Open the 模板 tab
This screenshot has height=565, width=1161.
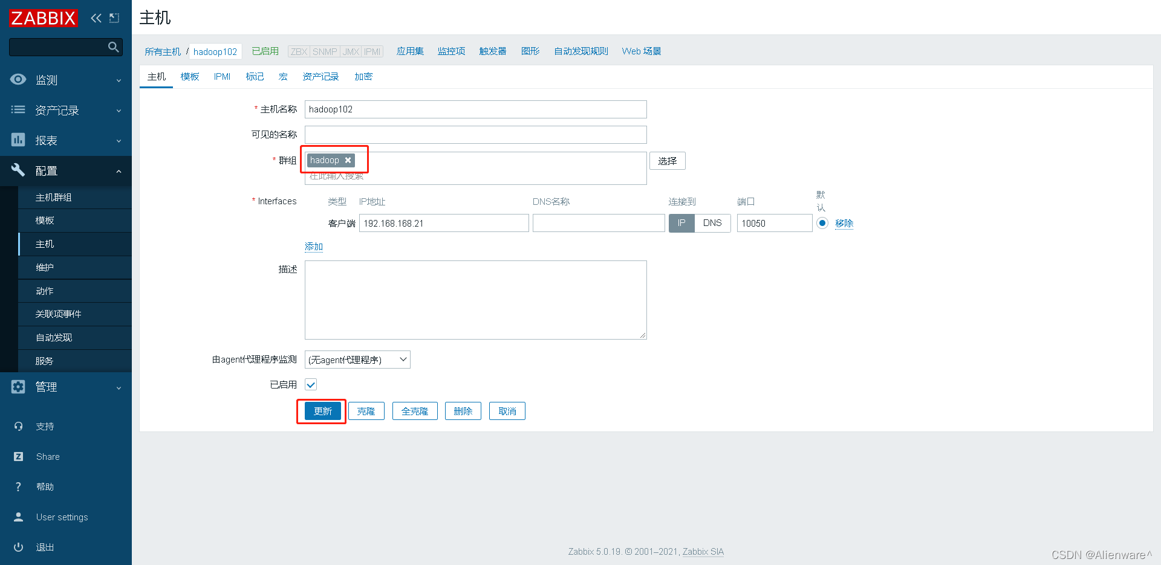pos(190,77)
